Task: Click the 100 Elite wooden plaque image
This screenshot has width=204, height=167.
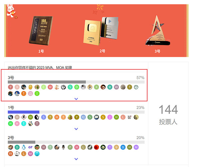Action: pos(41,31)
